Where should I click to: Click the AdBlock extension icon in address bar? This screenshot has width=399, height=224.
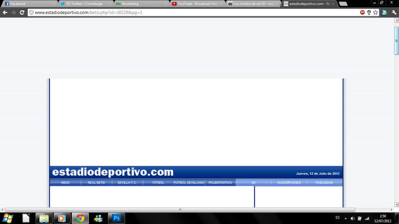tap(363, 12)
